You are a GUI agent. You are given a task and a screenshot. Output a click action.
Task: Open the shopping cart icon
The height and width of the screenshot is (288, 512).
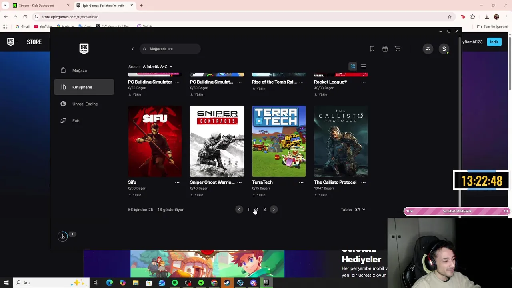click(398, 49)
